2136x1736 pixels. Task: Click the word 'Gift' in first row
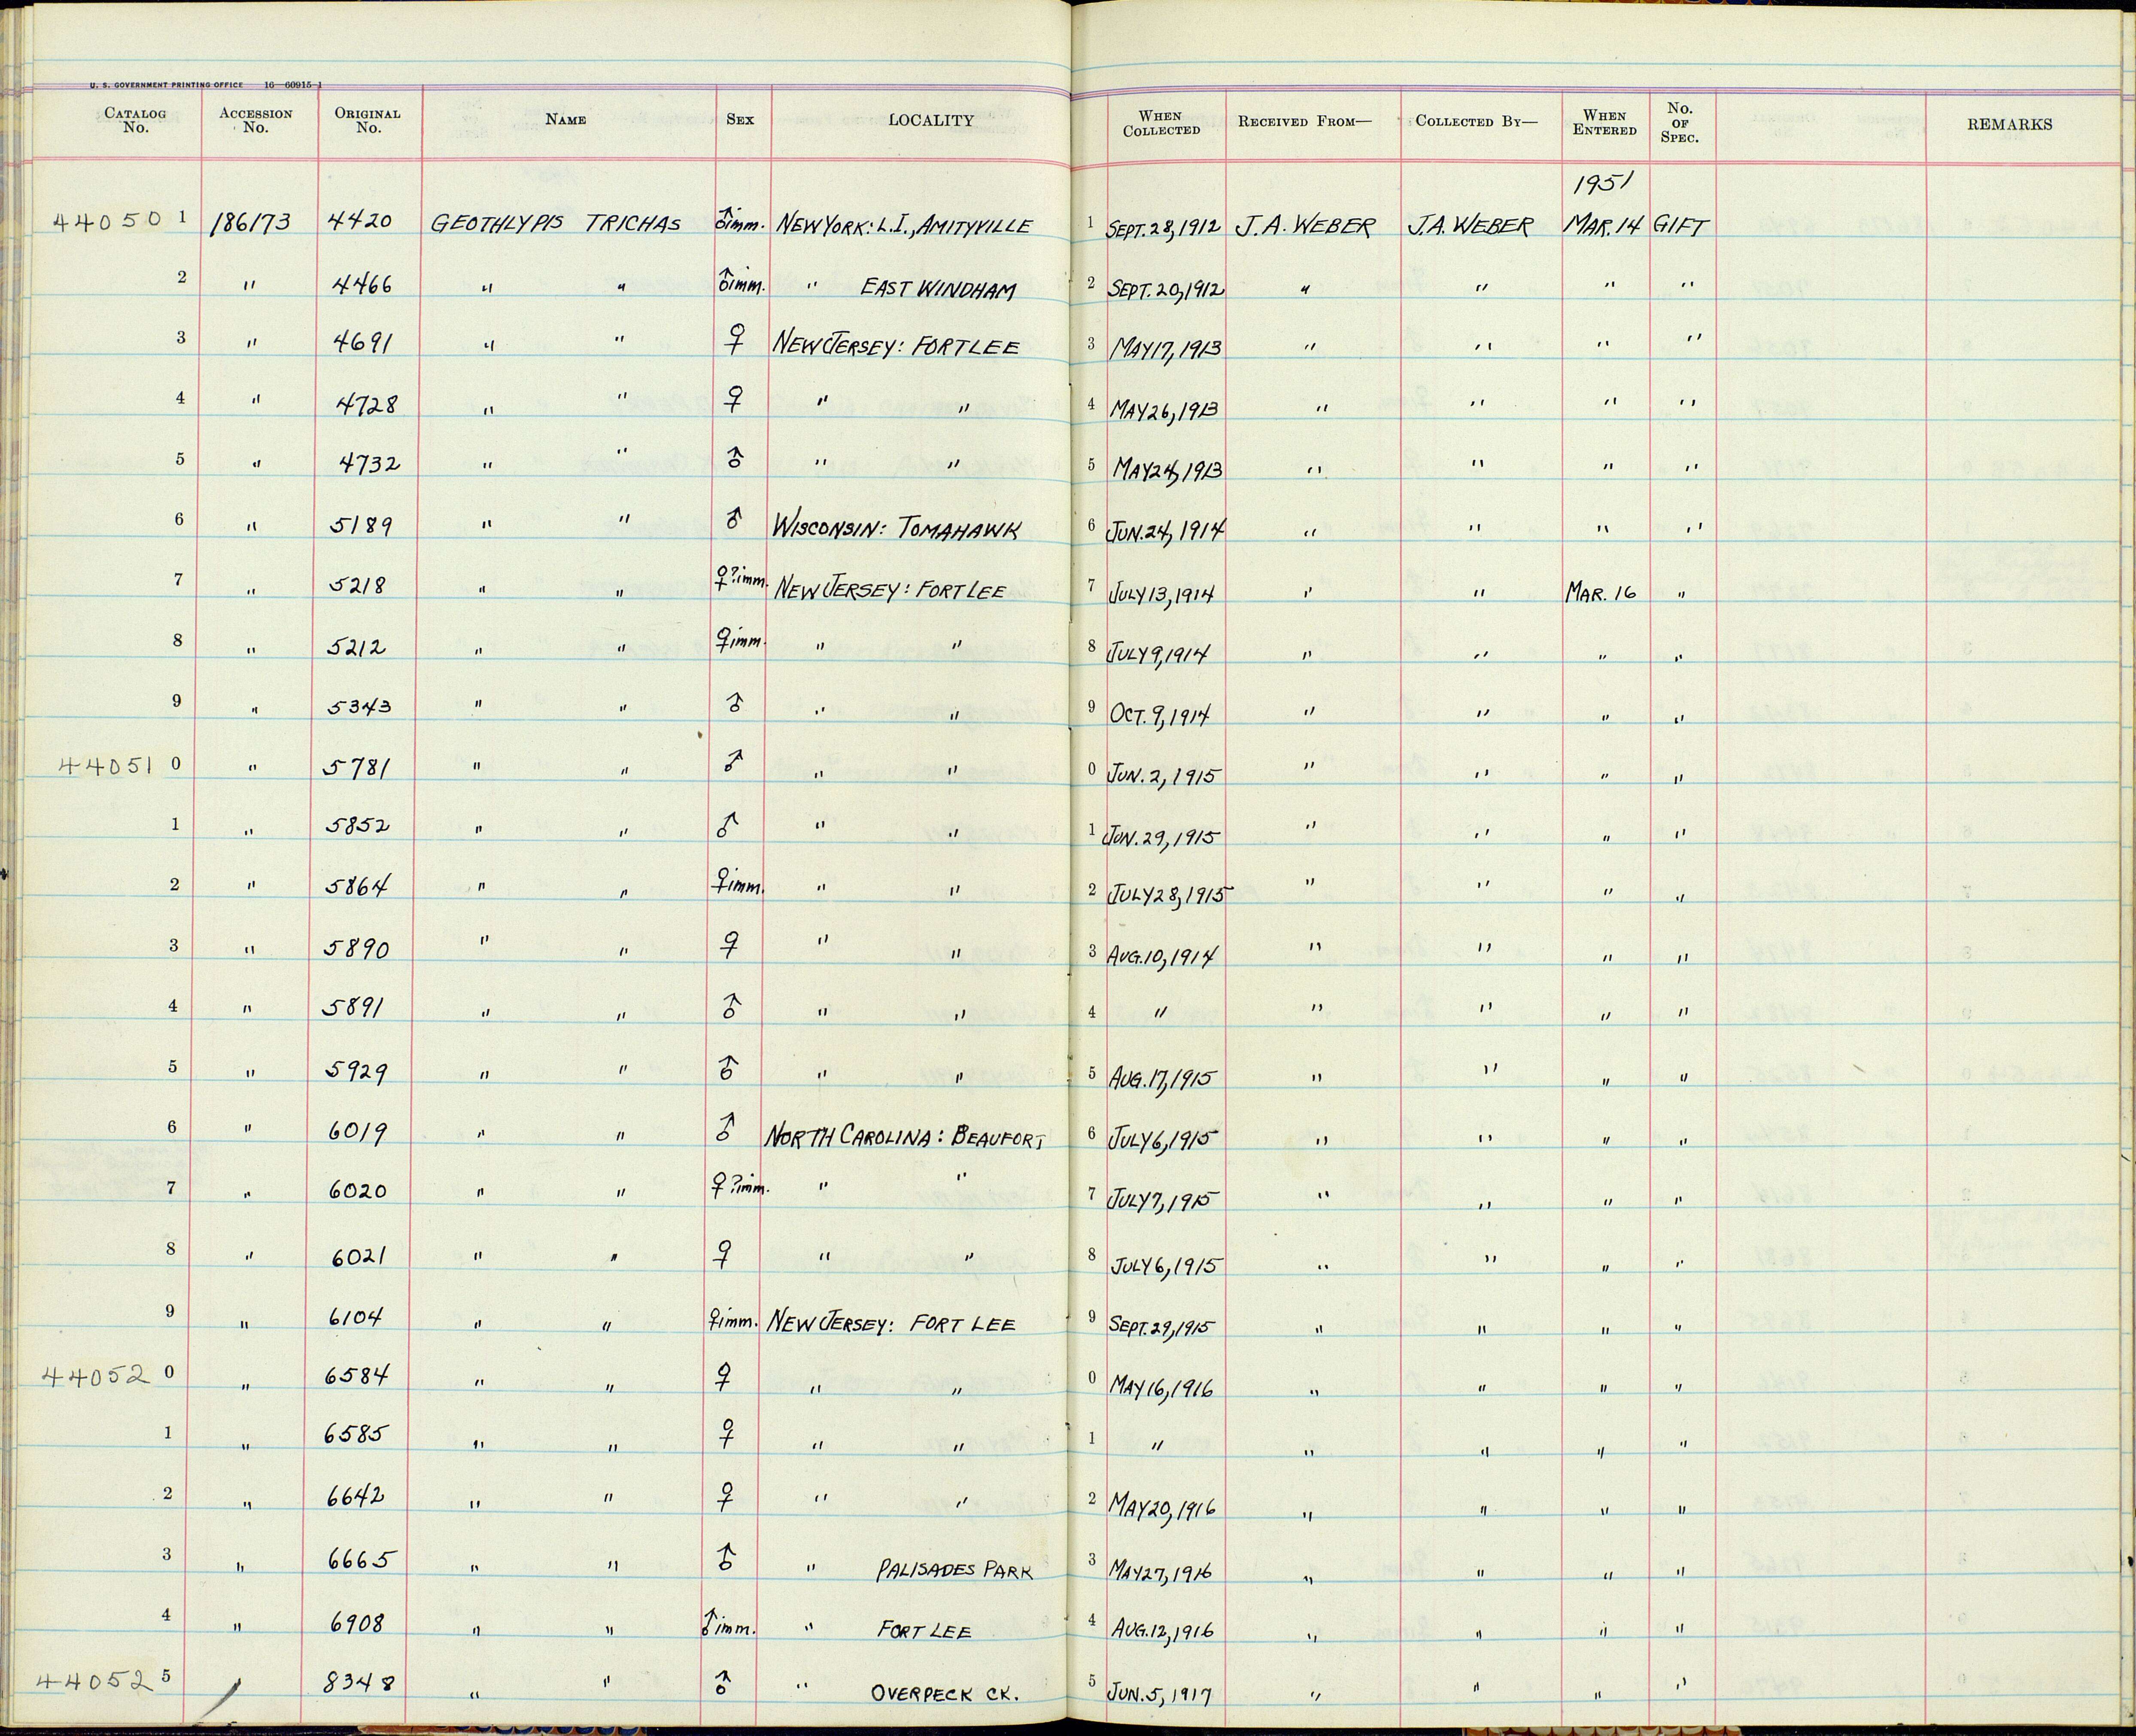click(1680, 226)
